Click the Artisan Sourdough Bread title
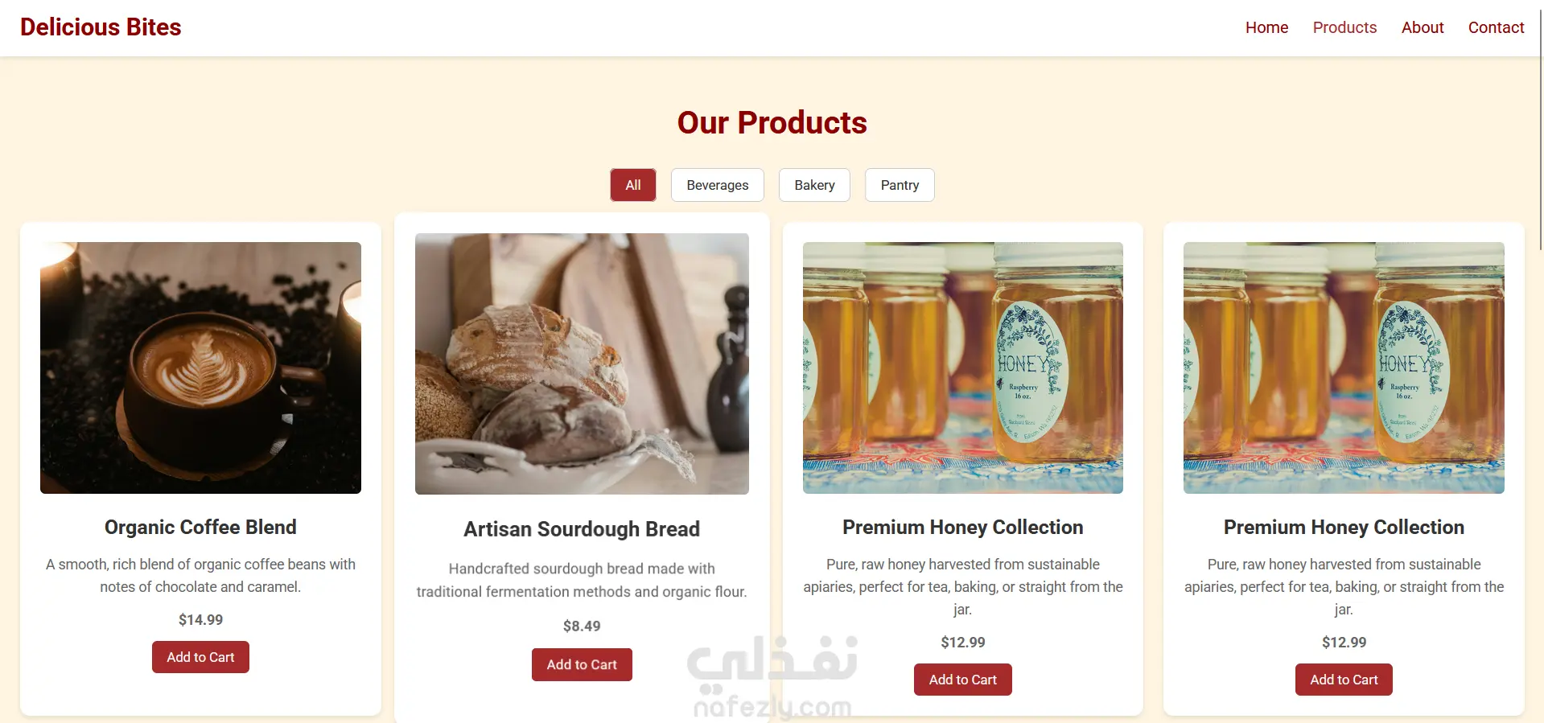The height and width of the screenshot is (723, 1544). [x=582, y=529]
